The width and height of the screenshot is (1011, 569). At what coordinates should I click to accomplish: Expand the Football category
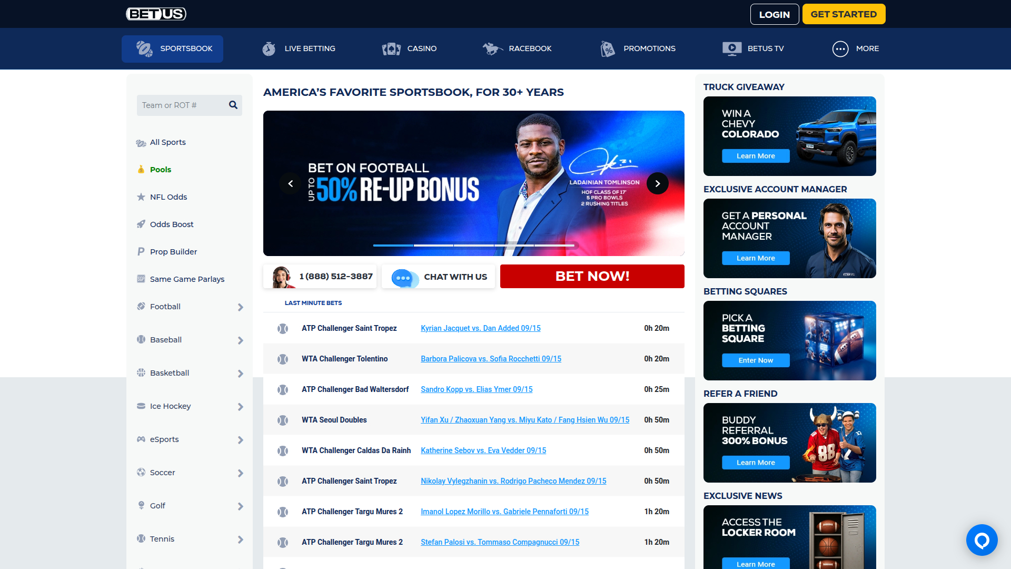tap(241, 307)
